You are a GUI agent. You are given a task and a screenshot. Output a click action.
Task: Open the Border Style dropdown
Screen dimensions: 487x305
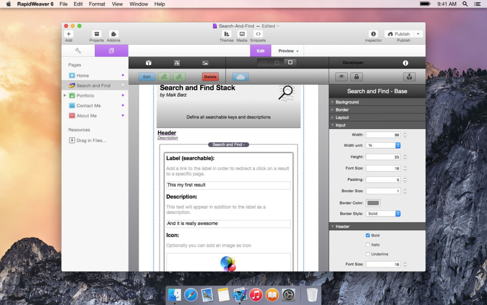[383, 213]
